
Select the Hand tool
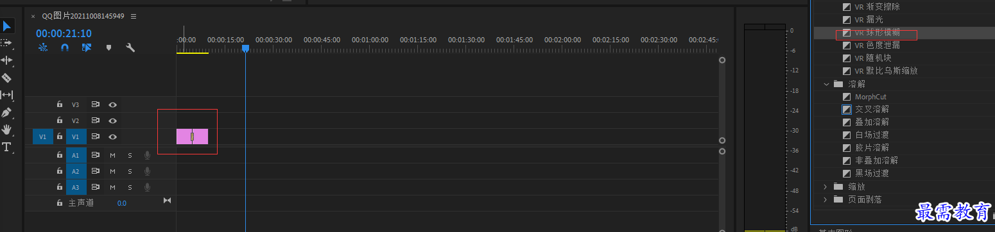[7, 129]
